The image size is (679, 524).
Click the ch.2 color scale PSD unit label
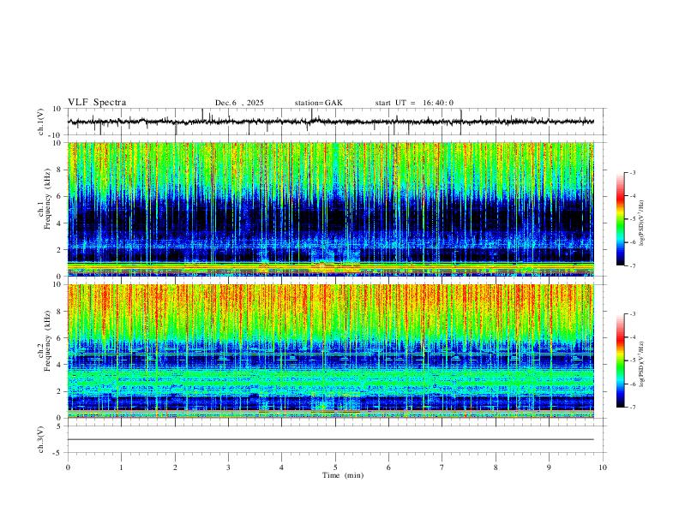click(642, 364)
